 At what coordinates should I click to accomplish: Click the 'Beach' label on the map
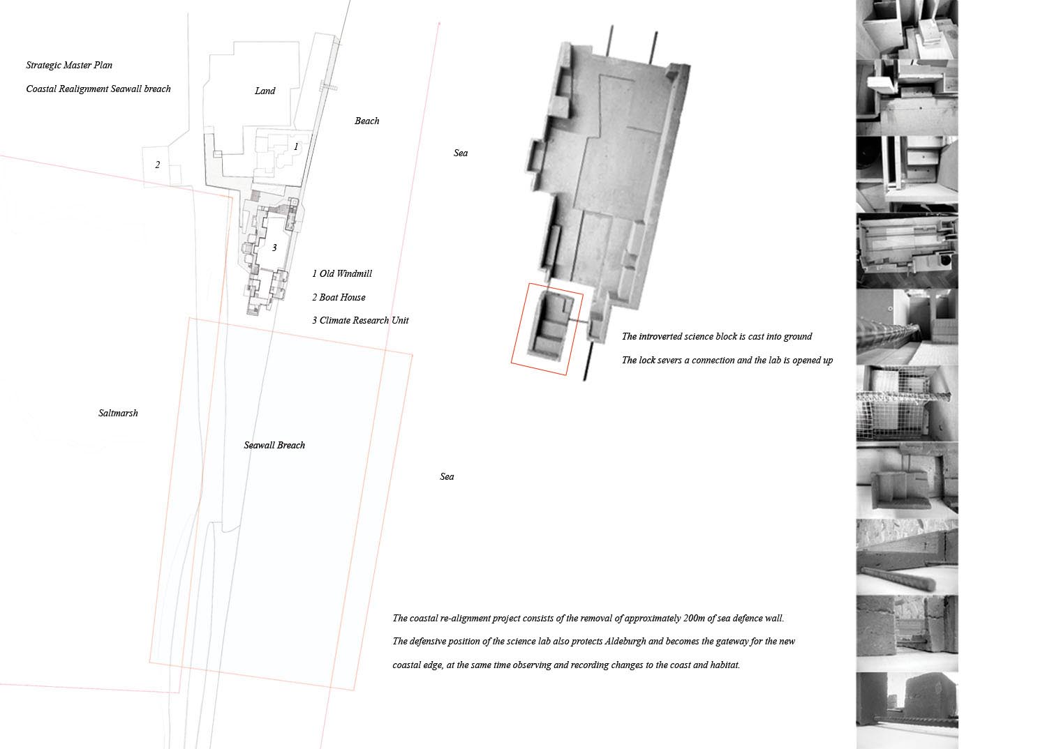[366, 121]
